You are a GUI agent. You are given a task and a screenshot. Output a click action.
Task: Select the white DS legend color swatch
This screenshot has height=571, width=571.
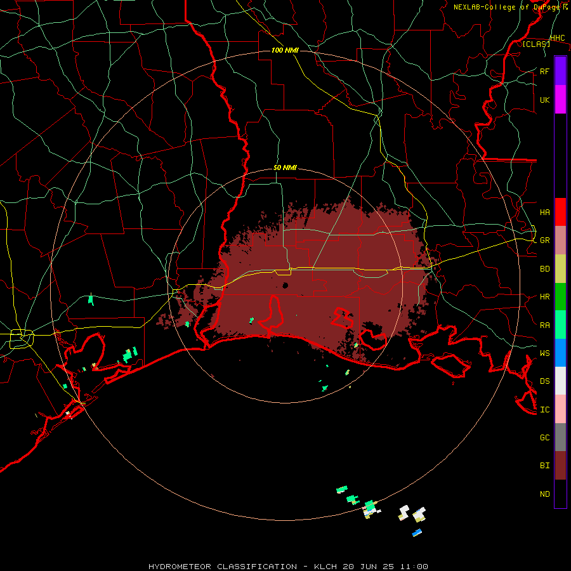[x=560, y=381]
